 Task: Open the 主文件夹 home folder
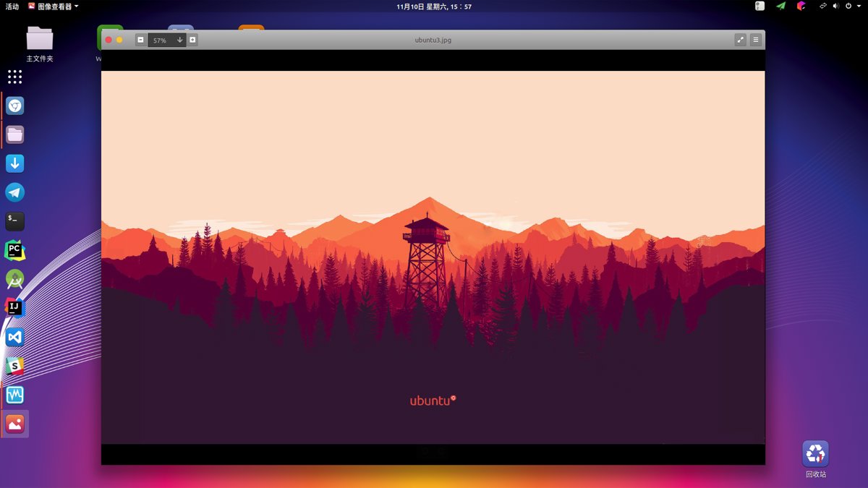(40, 44)
